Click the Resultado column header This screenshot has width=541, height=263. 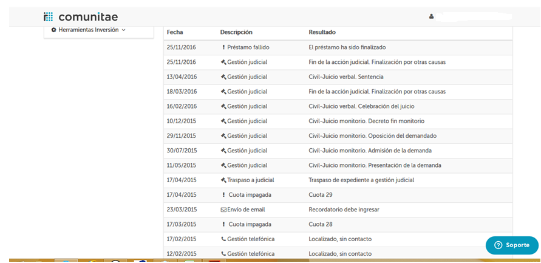coord(322,32)
